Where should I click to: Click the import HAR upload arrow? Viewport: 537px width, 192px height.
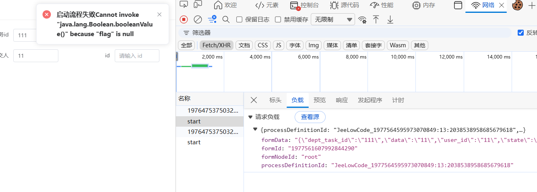pos(376,19)
